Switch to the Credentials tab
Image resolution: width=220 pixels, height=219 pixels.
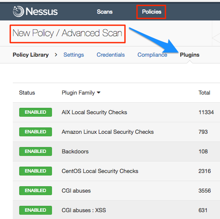(x=111, y=55)
